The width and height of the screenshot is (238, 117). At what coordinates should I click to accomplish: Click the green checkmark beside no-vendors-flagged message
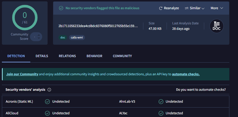point(61,8)
